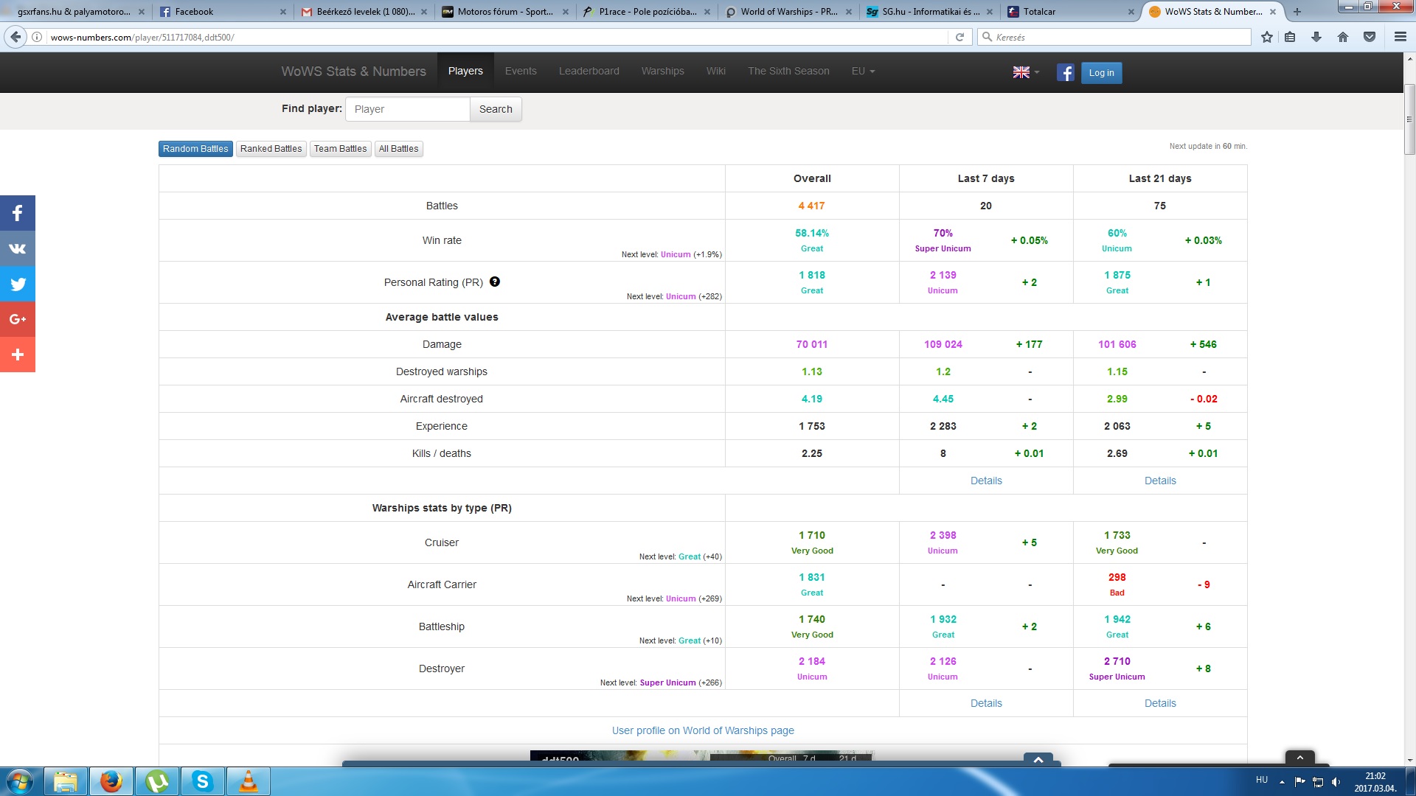Share page via VK sidebar icon

coord(18,249)
